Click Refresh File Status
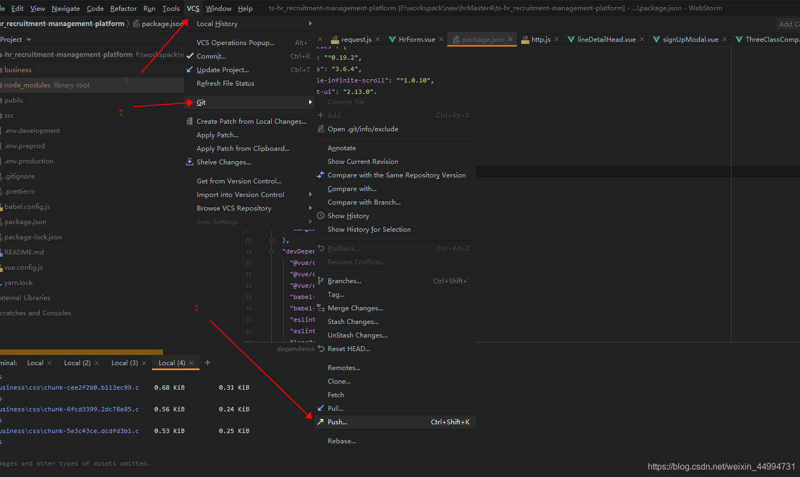This screenshot has height=477, width=800. (x=249, y=83)
